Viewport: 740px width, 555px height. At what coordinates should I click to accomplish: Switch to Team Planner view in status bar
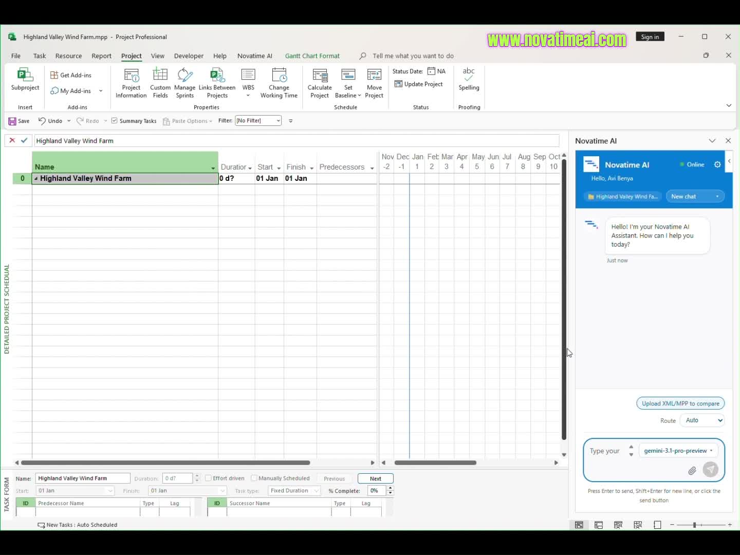(618, 525)
